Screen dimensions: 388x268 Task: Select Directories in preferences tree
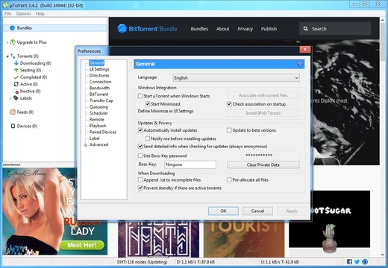(99, 75)
